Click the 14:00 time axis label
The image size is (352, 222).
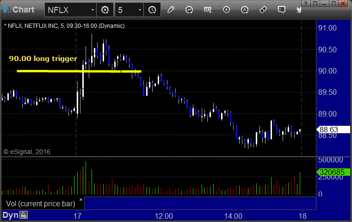point(233,216)
